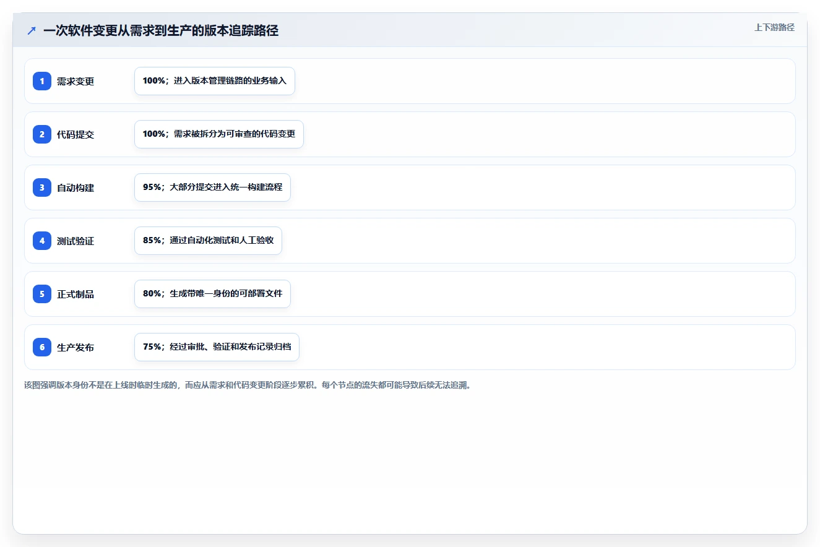
Task: Click the 自动构建 step label
Action: 76,188
